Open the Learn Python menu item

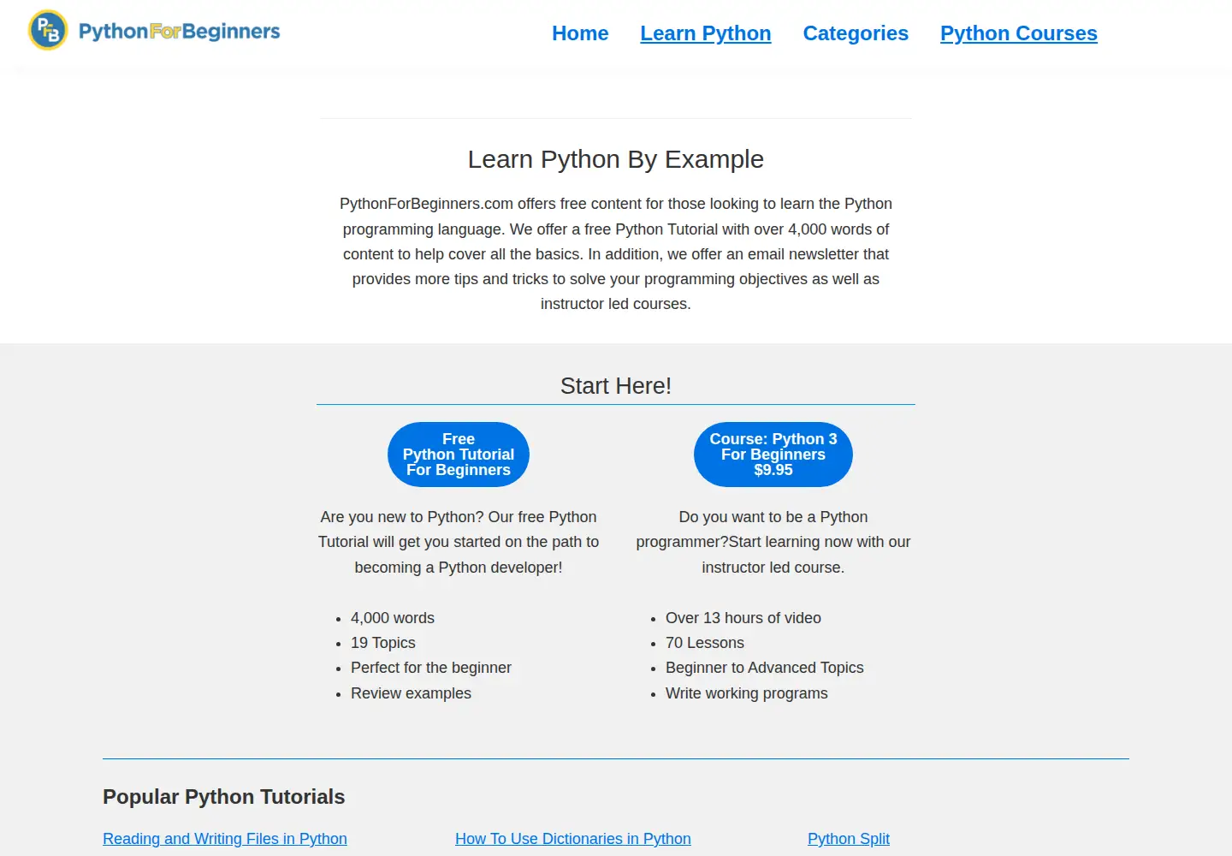click(706, 33)
